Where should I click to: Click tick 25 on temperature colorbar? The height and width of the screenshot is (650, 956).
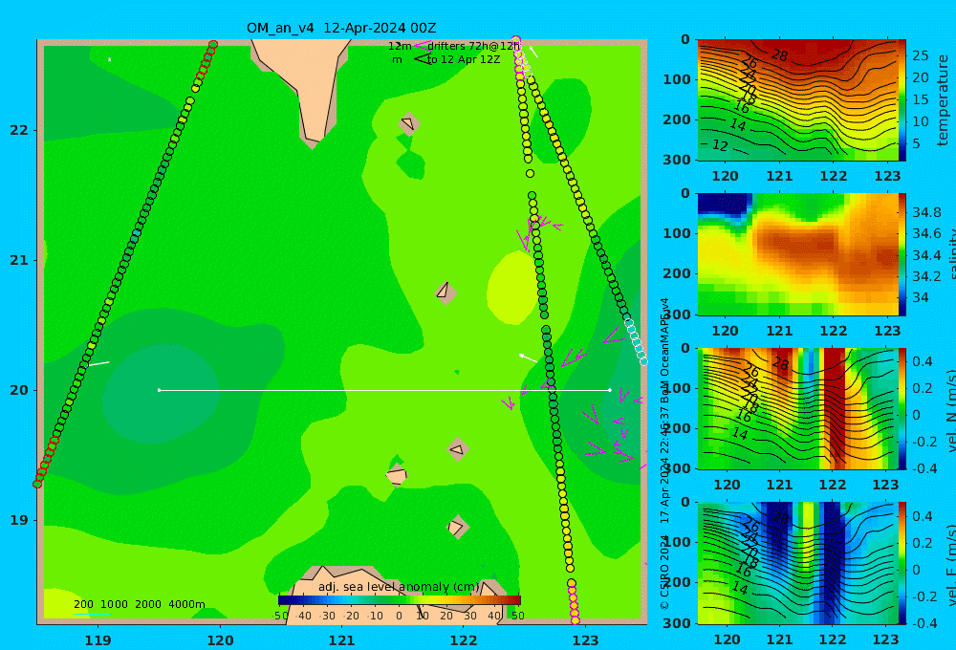tap(920, 56)
